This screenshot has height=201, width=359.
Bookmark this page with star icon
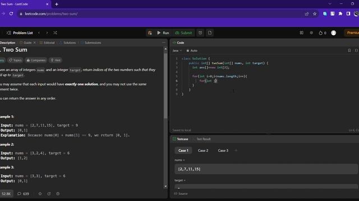pyautogui.click(x=315, y=13)
